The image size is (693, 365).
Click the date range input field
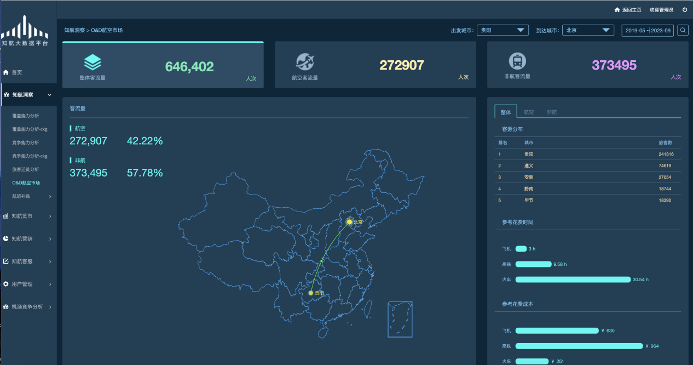click(x=648, y=30)
